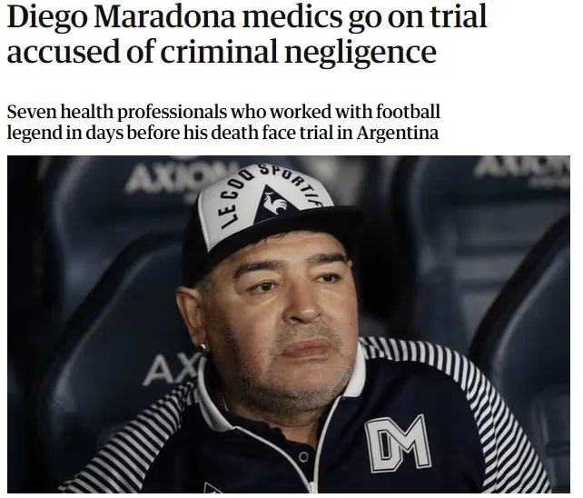This screenshot has height=498, width=583.
Task: Click the word "Maradona" in the headline
Action: (x=164, y=16)
